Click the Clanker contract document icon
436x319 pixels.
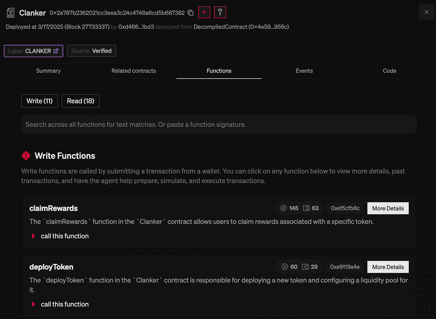(10, 13)
